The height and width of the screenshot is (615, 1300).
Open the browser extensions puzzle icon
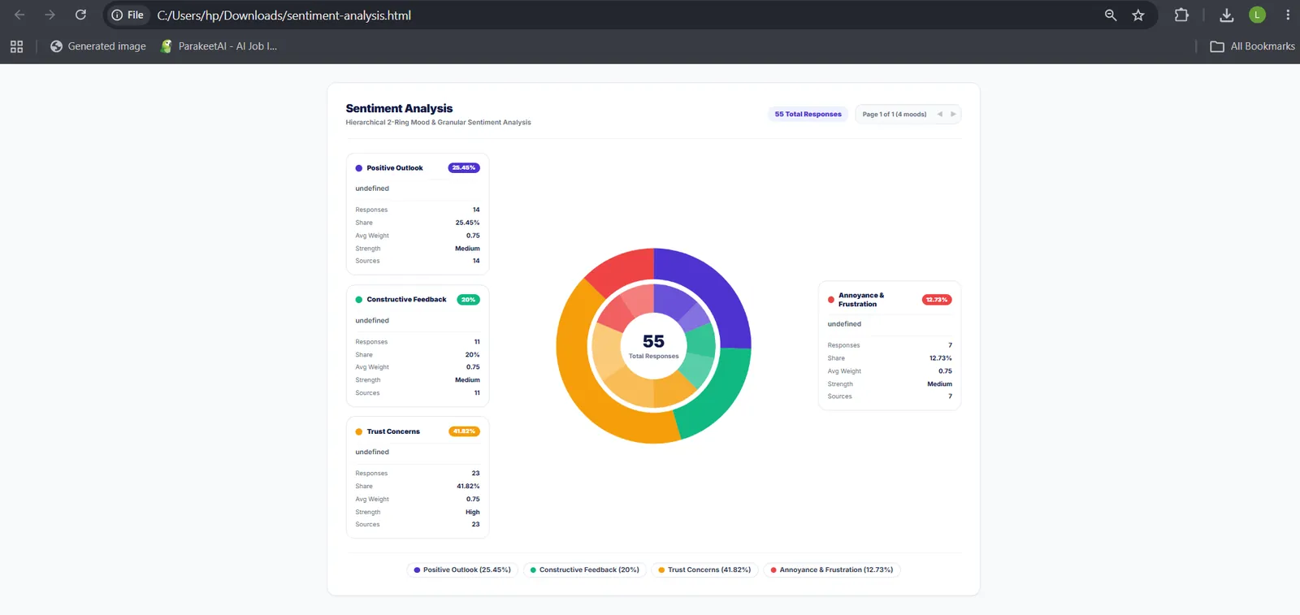tap(1181, 15)
